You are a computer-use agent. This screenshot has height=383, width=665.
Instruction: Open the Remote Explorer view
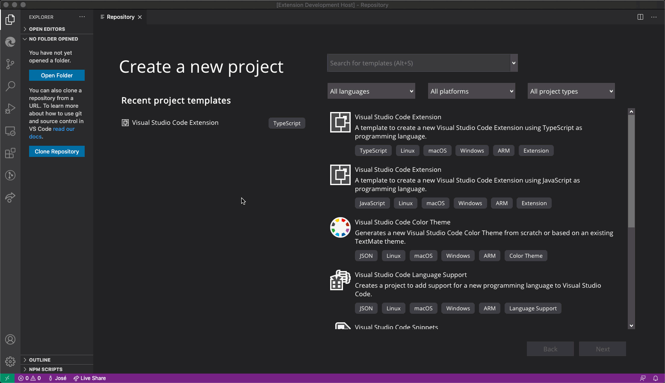(10, 131)
